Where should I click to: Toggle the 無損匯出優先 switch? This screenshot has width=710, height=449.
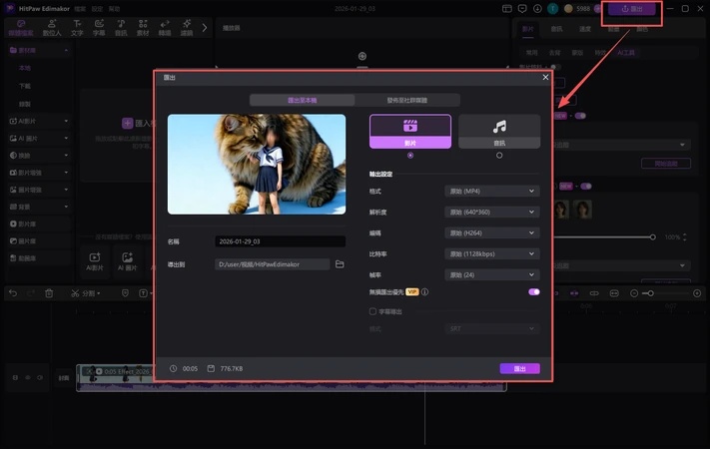534,292
